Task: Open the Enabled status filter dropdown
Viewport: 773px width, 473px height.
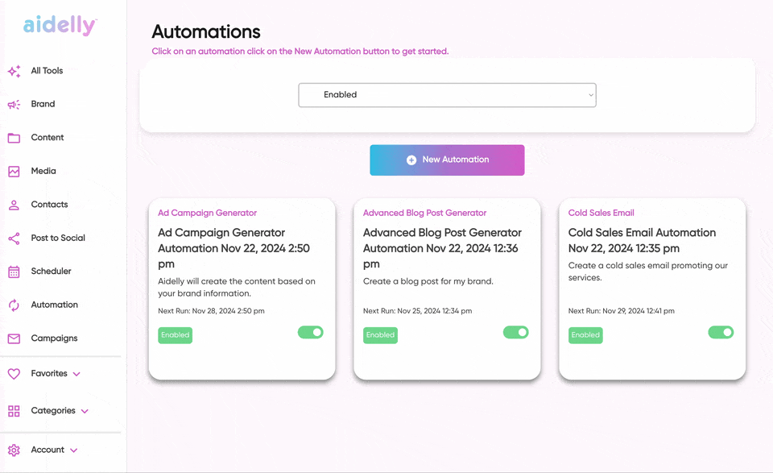Action: pyautogui.click(x=447, y=95)
